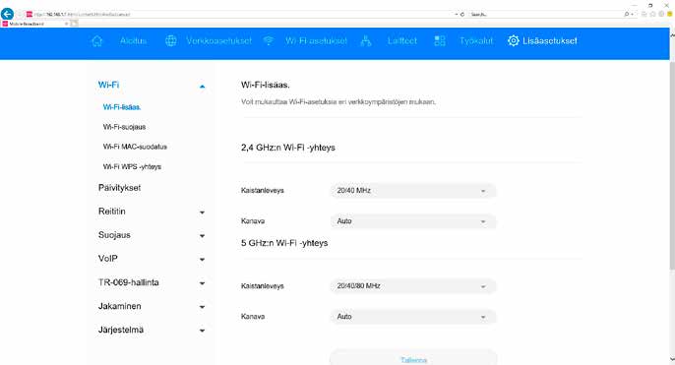
Task: Expand the Suojaus sidebar section
Action: click(x=202, y=236)
